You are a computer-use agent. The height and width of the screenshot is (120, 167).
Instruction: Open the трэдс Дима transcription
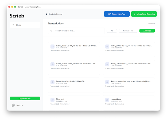(116, 99)
